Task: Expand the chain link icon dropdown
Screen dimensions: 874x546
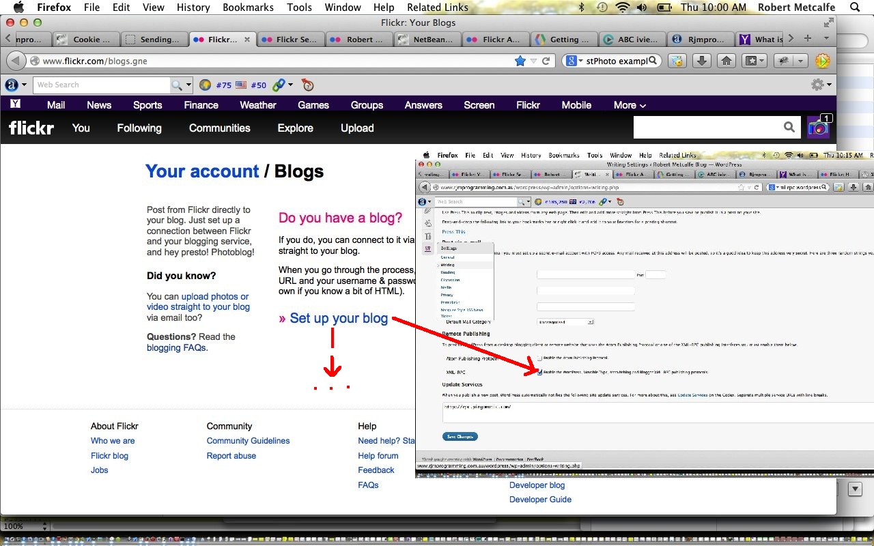Action: 290,85
